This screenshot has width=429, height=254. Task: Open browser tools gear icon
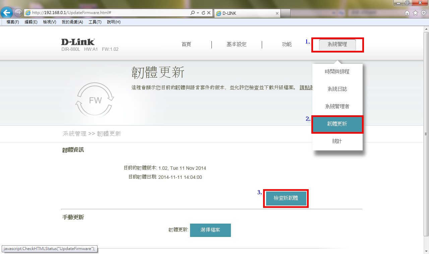(x=424, y=13)
